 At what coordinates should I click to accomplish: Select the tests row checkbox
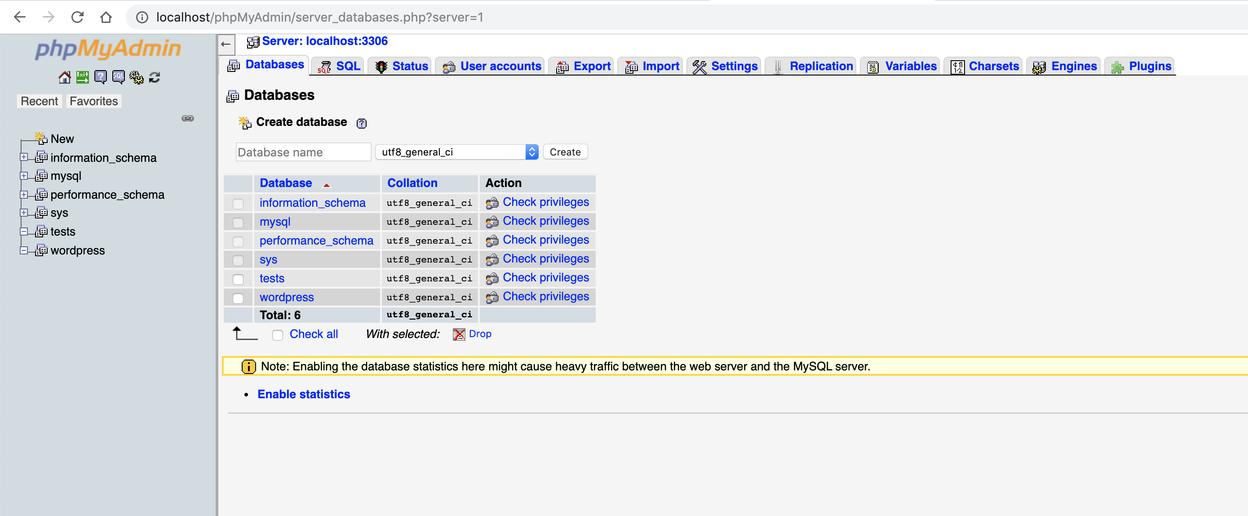pyautogui.click(x=238, y=279)
